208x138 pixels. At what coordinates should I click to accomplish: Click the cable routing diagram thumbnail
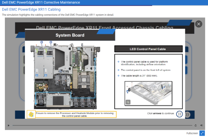(149, 94)
